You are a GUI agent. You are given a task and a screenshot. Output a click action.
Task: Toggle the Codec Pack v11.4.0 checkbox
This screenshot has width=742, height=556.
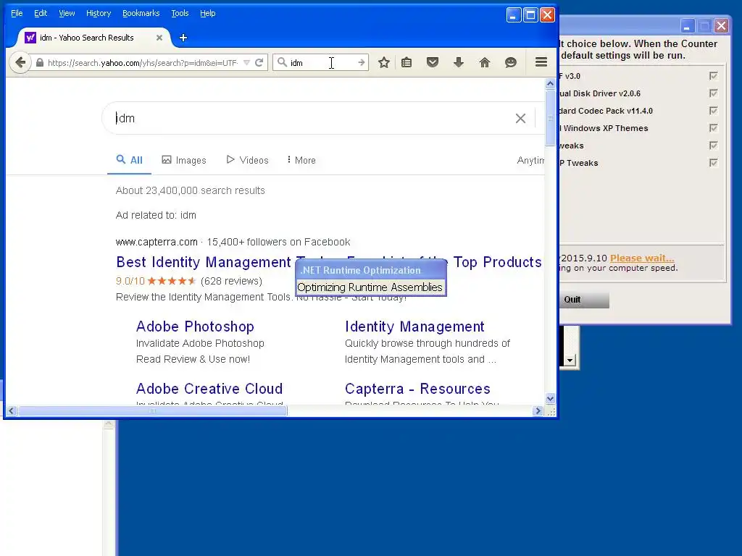tap(713, 111)
